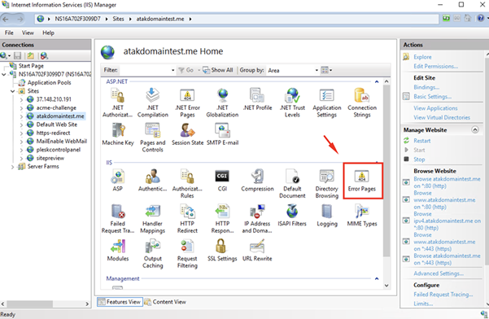
Task: Open Authorization Rules feature
Action: pyautogui.click(x=187, y=184)
